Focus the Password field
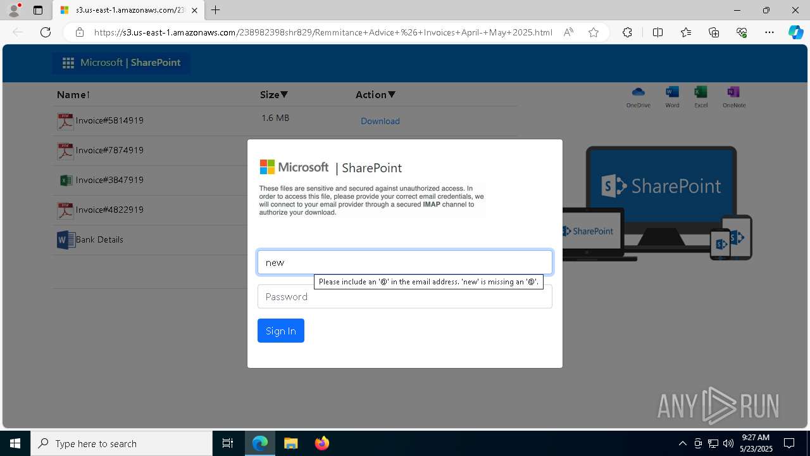The width and height of the screenshot is (810, 456). (x=405, y=296)
